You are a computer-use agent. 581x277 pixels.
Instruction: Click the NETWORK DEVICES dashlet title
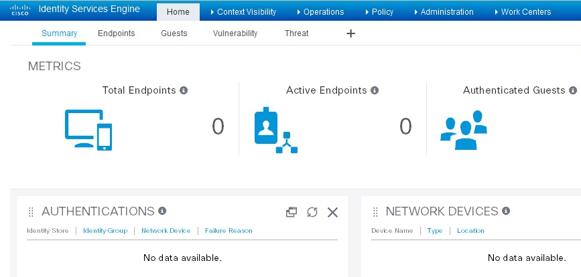tap(442, 211)
